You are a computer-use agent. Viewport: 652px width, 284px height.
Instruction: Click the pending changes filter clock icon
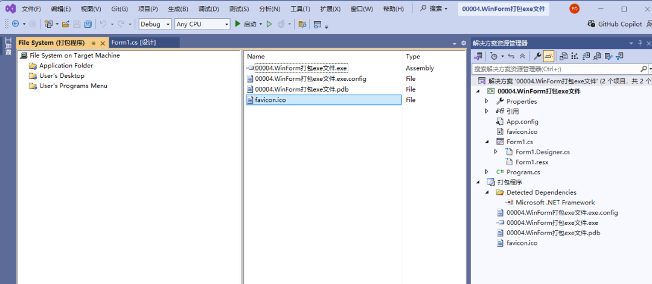coord(494,56)
